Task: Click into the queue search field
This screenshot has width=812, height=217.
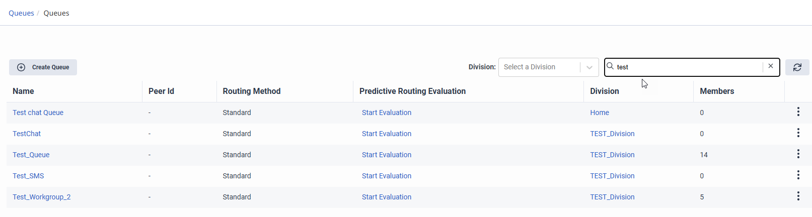Action: click(x=687, y=67)
